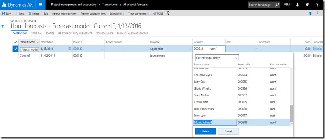
Task: Switch to the Dates tab
Action: click(x=50, y=33)
